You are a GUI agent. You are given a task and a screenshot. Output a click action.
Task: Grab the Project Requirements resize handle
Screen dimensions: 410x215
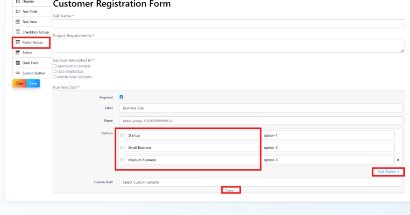point(402,51)
